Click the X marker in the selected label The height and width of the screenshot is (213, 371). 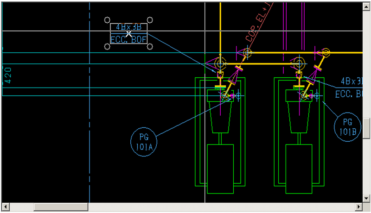click(129, 33)
